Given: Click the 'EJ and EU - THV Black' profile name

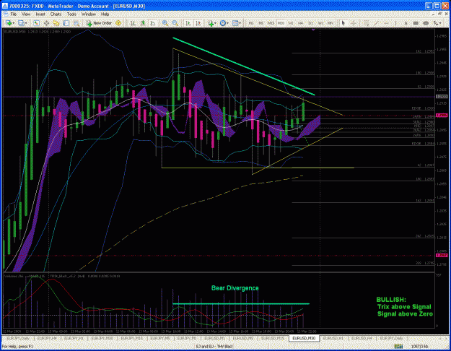Looking at the screenshot, I should pos(214,347).
